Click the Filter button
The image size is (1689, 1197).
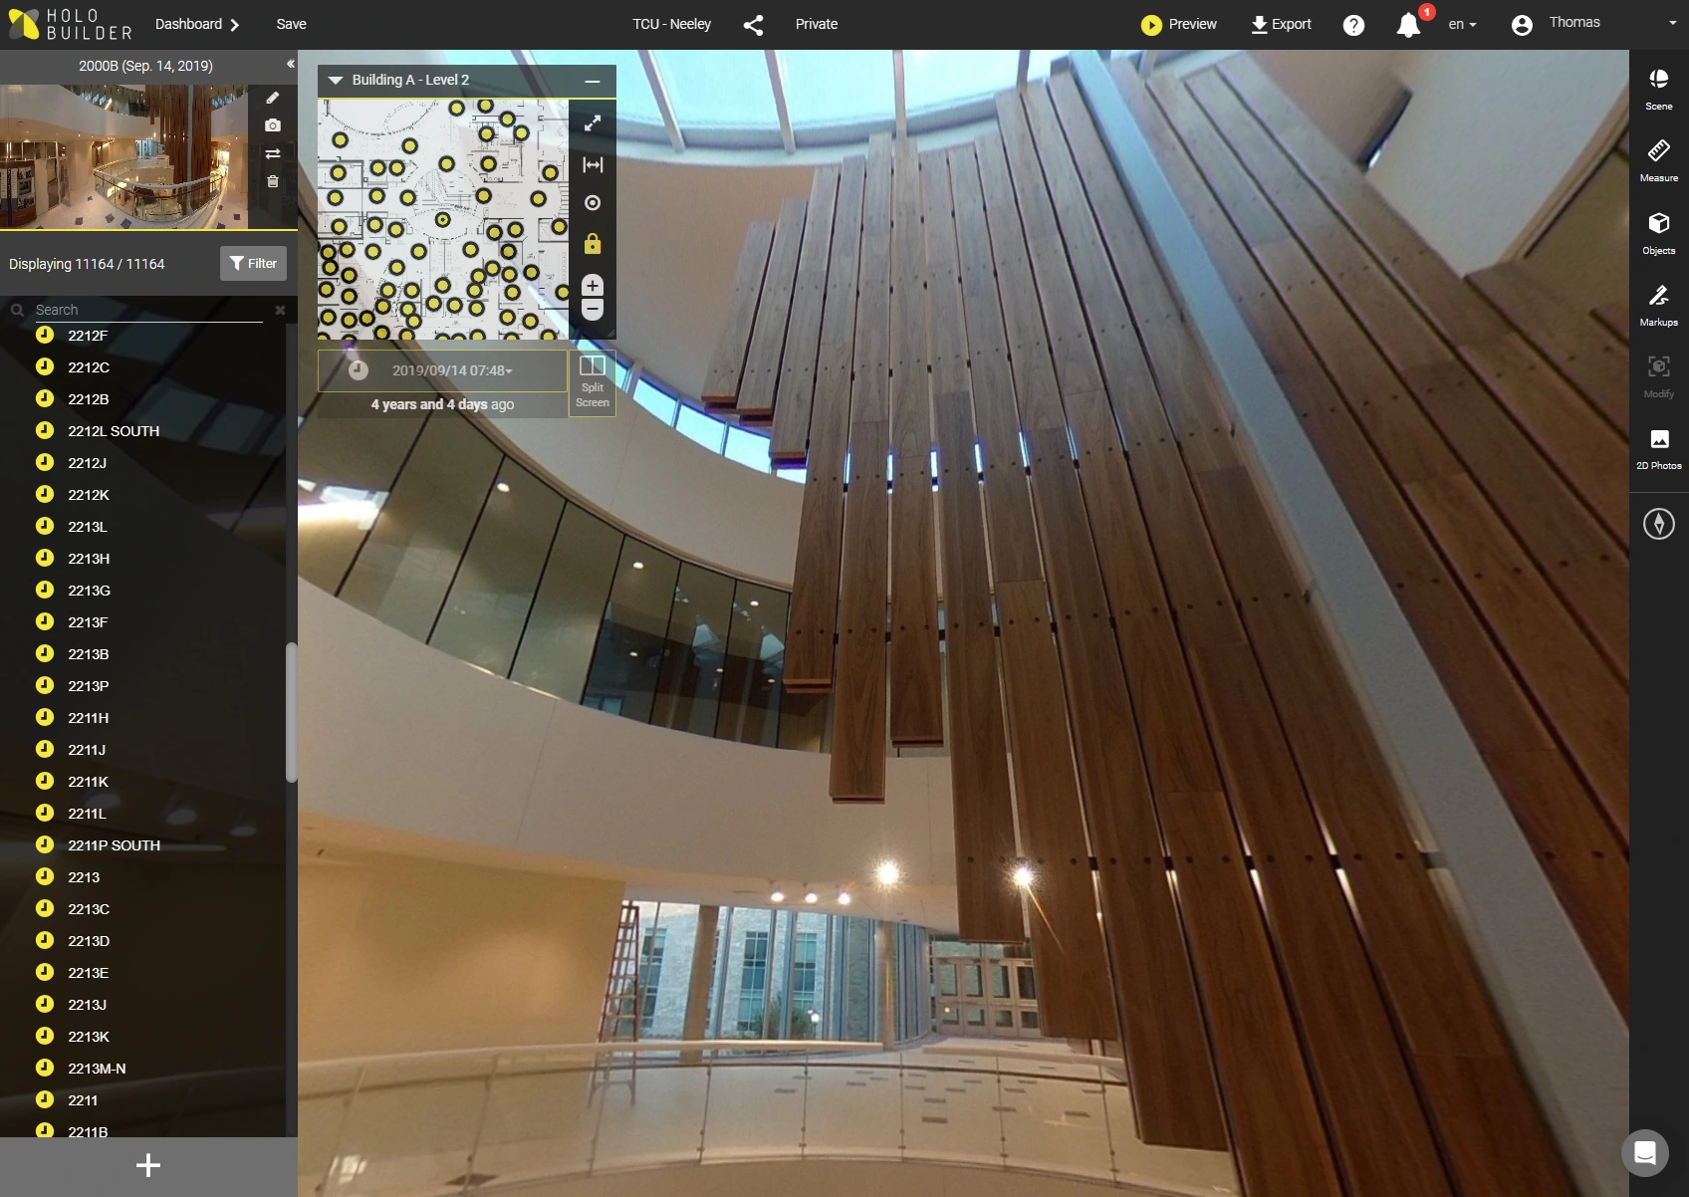click(253, 263)
